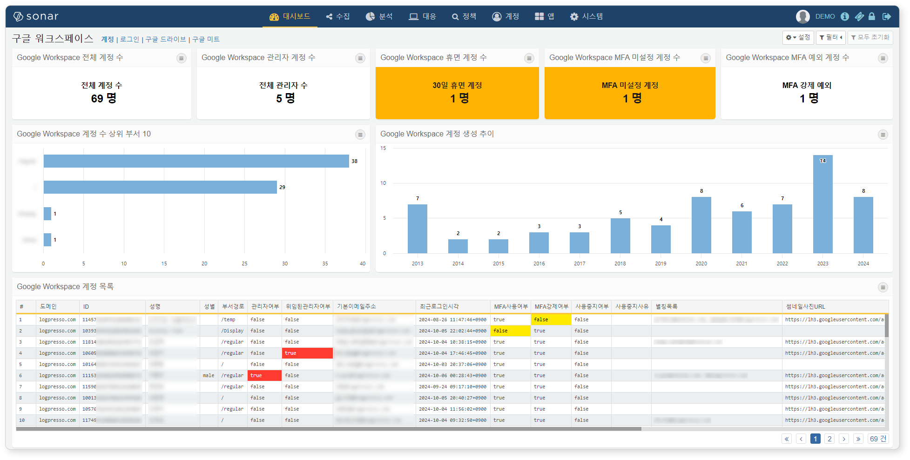Click yellow false cell in MFA강제여부 column

click(551, 319)
